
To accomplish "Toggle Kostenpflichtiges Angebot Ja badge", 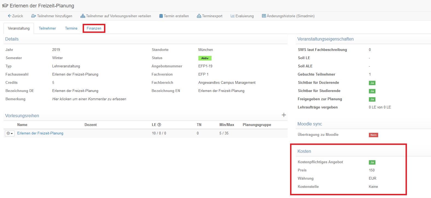I will tap(372, 162).
